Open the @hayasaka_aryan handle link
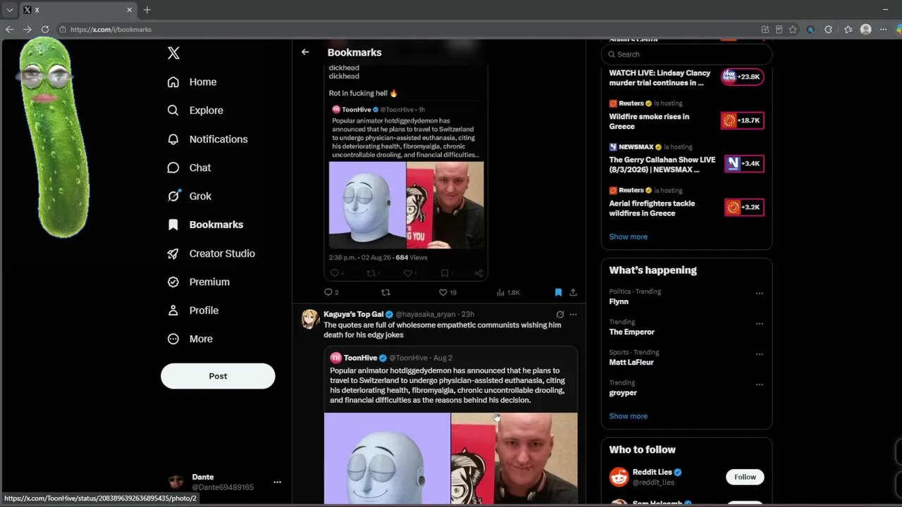 pos(426,314)
